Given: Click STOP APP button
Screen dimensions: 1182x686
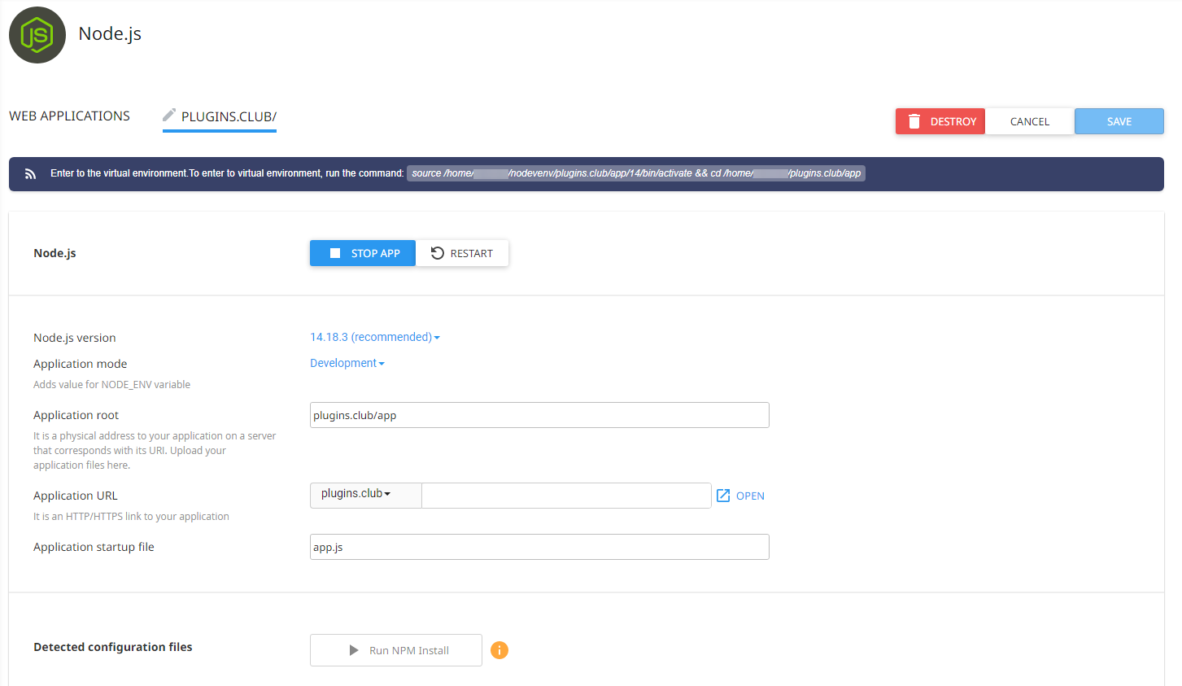Looking at the screenshot, I should tap(363, 253).
